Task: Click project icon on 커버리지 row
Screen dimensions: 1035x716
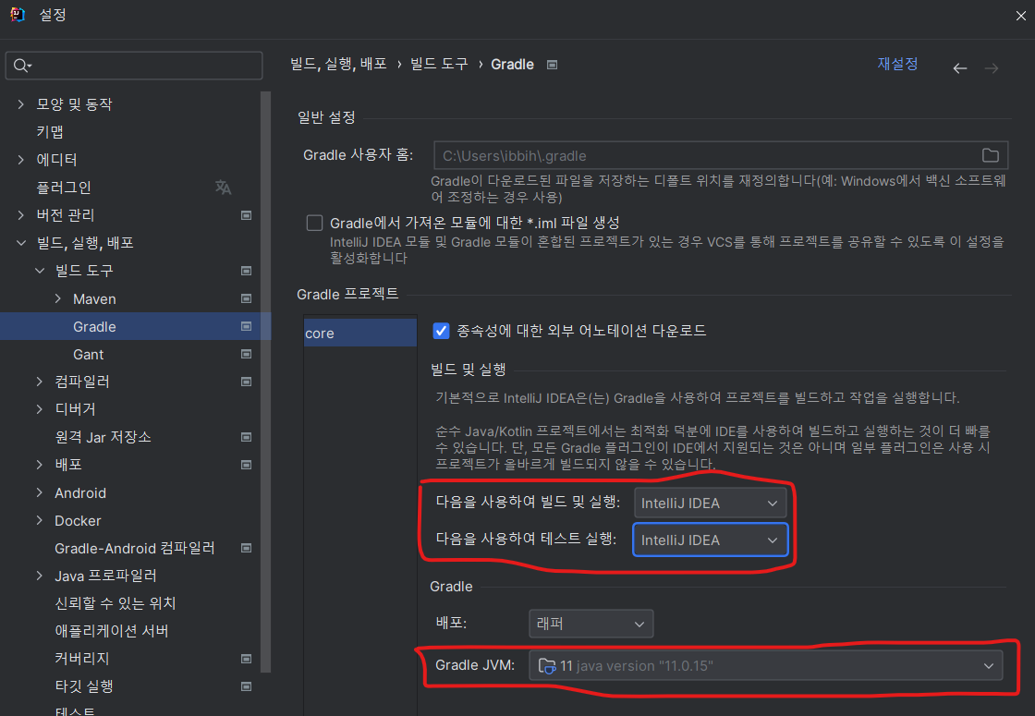Action: point(246,659)
